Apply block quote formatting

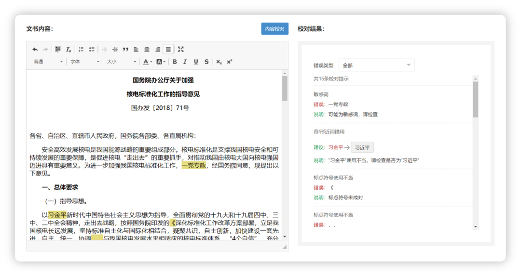coord(125,49)
